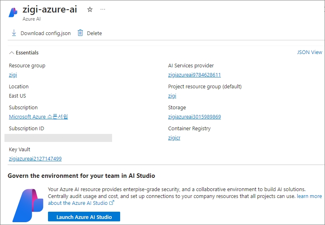Image resolution: width=325 pixels, height=225 pixels.
Task: Open the more options ellipsis menu
Action: [103, 9]
